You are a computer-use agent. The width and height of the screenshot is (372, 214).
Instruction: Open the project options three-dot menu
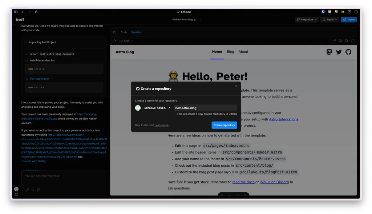coord(200,20)
